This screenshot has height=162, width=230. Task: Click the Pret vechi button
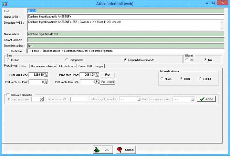(x=107, y=82)
